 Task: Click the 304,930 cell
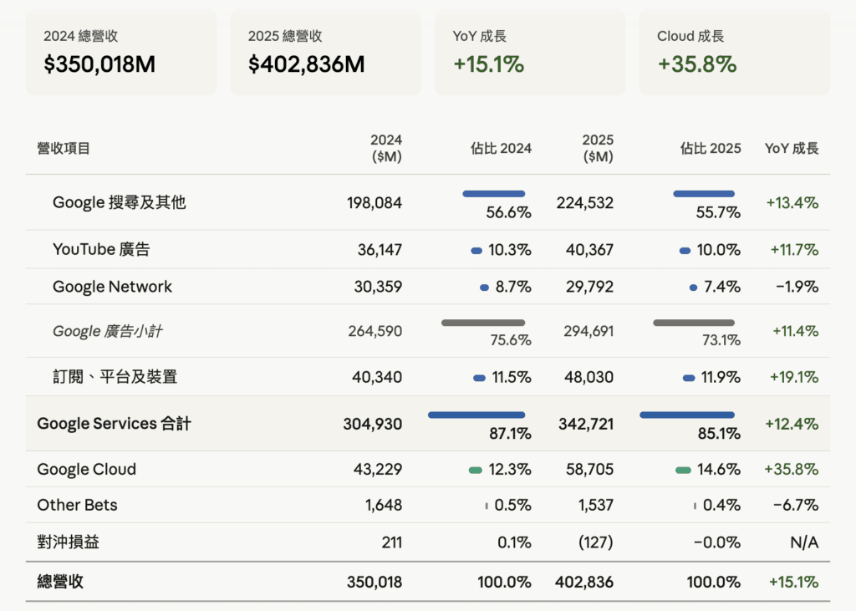[372, 425]
